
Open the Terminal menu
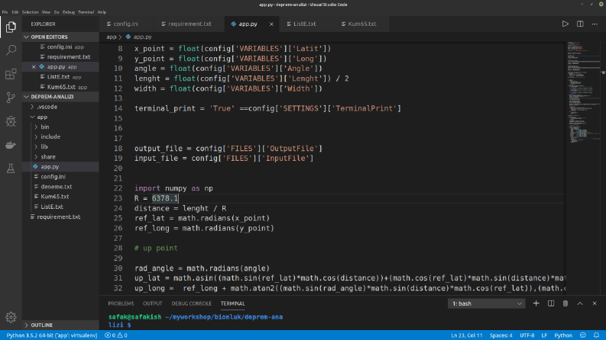click(86, 12)
